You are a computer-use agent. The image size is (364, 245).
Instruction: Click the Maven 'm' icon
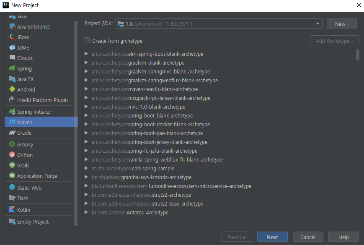coord(12,122)
